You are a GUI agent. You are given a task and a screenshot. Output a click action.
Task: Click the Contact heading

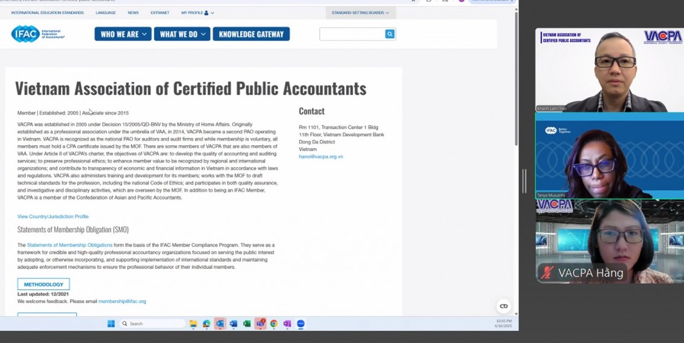pyautogui.click(x=311, y=111)
